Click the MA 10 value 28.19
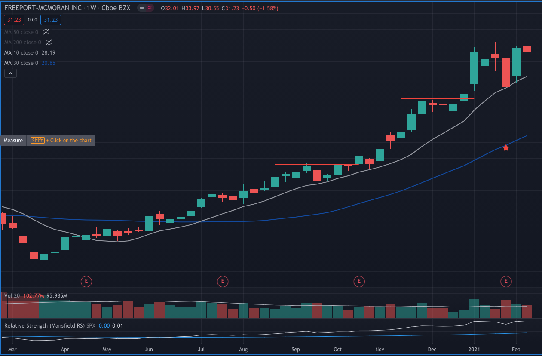The width and height of the screenshot is (542, 356). 49,52
